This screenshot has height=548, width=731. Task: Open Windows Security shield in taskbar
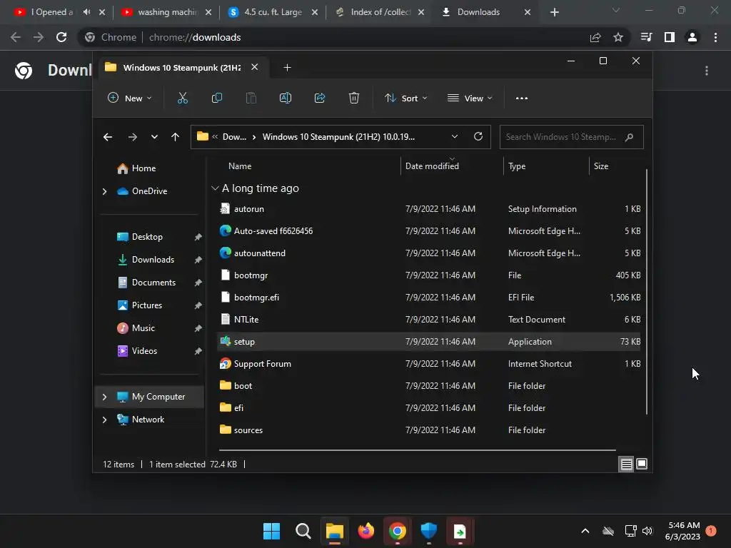pos(428,531)
